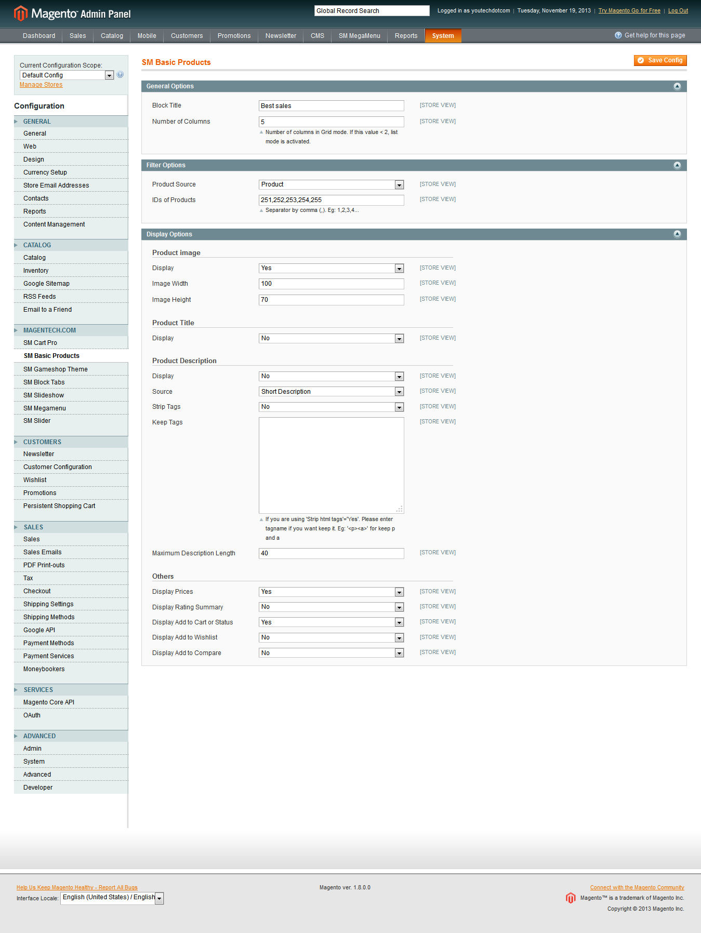Click Maximum Description Length field
Screen dimensions: 701x933
coord(332,553)
